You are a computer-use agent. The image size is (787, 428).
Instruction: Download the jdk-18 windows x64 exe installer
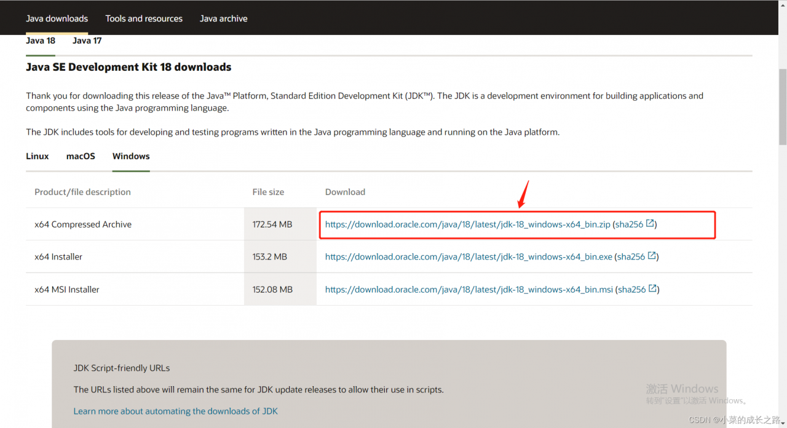click(468, 257)
